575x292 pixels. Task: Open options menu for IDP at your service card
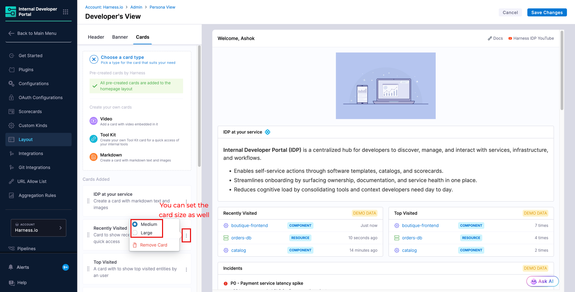[186, 201]
